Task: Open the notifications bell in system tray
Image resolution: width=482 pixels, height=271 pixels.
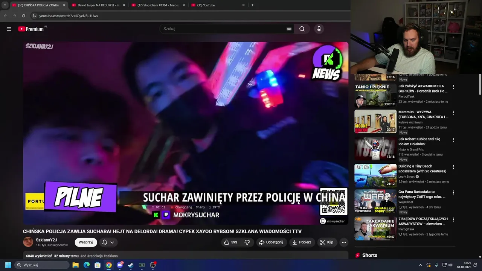Action: 475,265
